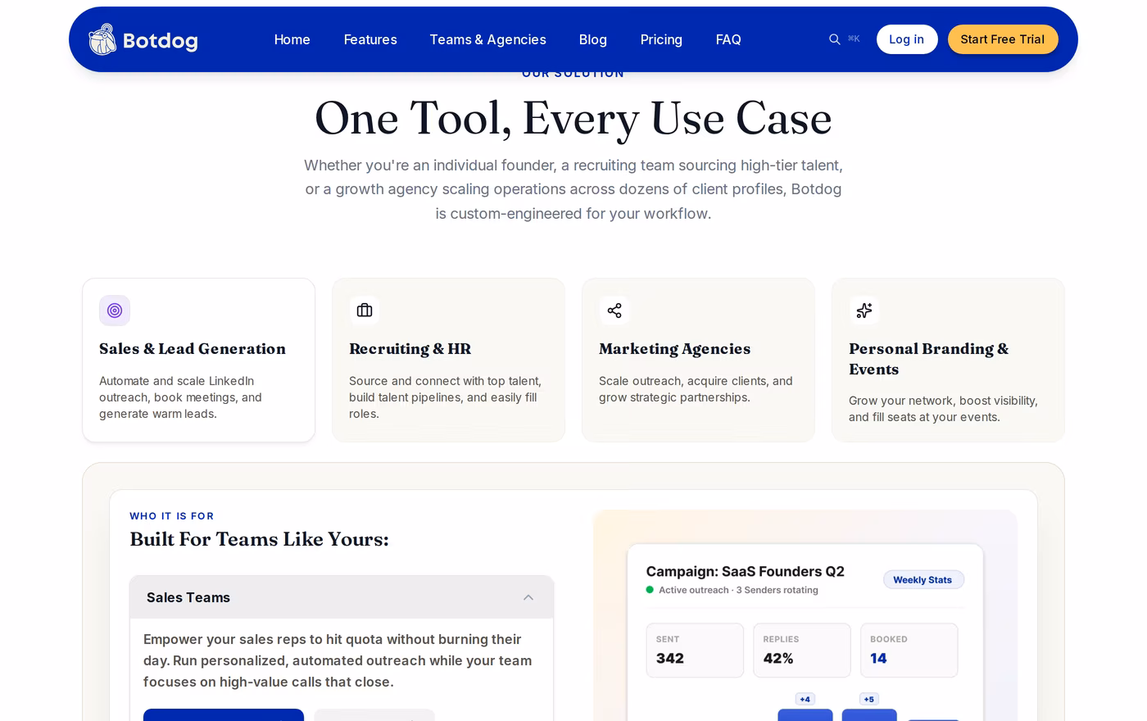1147x721 pixels.
Task: Click the Botdog logo icon
Action: coord(102,39)
